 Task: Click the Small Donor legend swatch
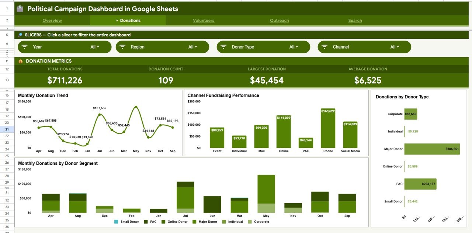(x=116, y=222)
